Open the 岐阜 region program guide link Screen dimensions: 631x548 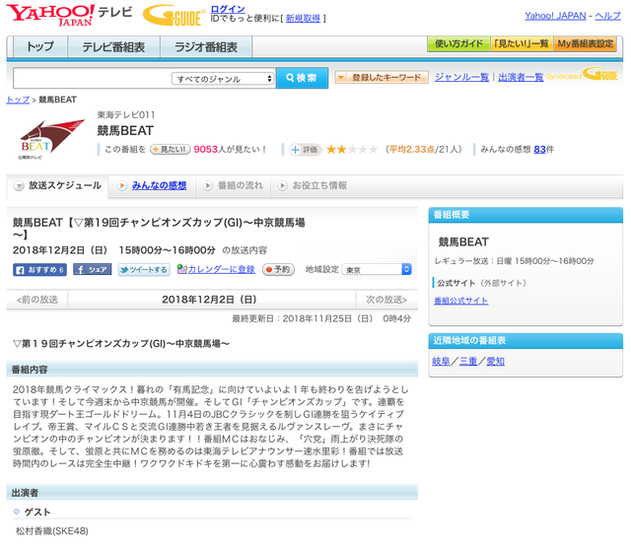(441, 362)
